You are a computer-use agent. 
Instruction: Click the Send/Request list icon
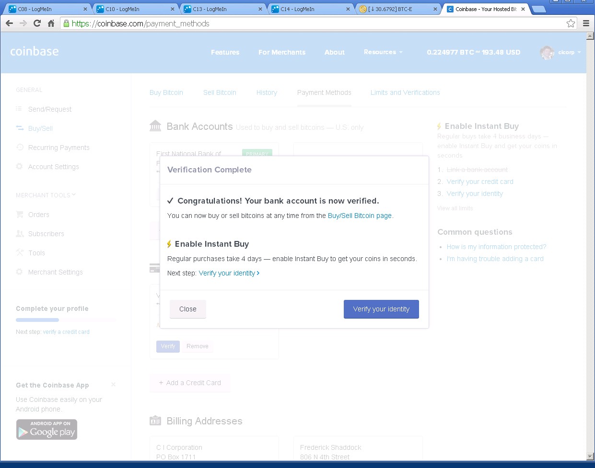pyautogui.click(x=19, y=109)
